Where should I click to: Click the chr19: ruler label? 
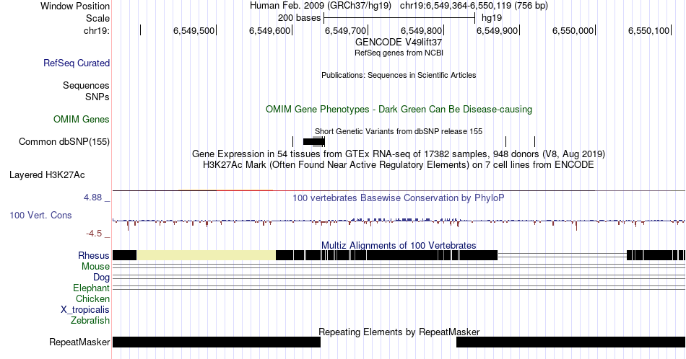[97, 30]
